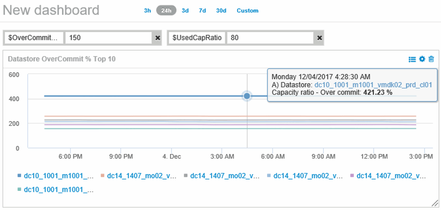Switch to 7d time range
This screenshot has width=441, height=210.
point(202,10)
